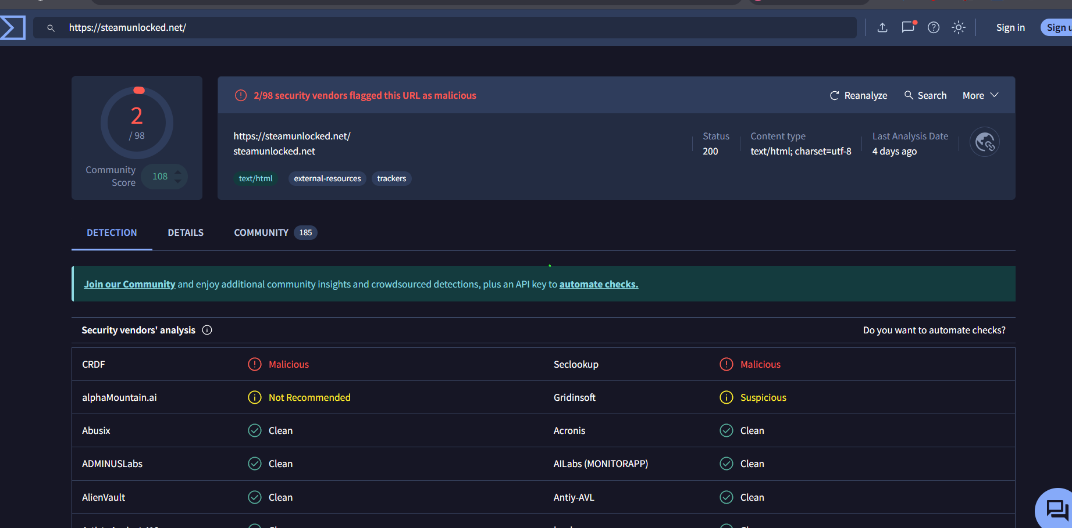Viewport: 1072px width, 528px height.
Task: Click the detection score circle showing 2 / 98
Action: pyautogui.click(x=137, y=123)
